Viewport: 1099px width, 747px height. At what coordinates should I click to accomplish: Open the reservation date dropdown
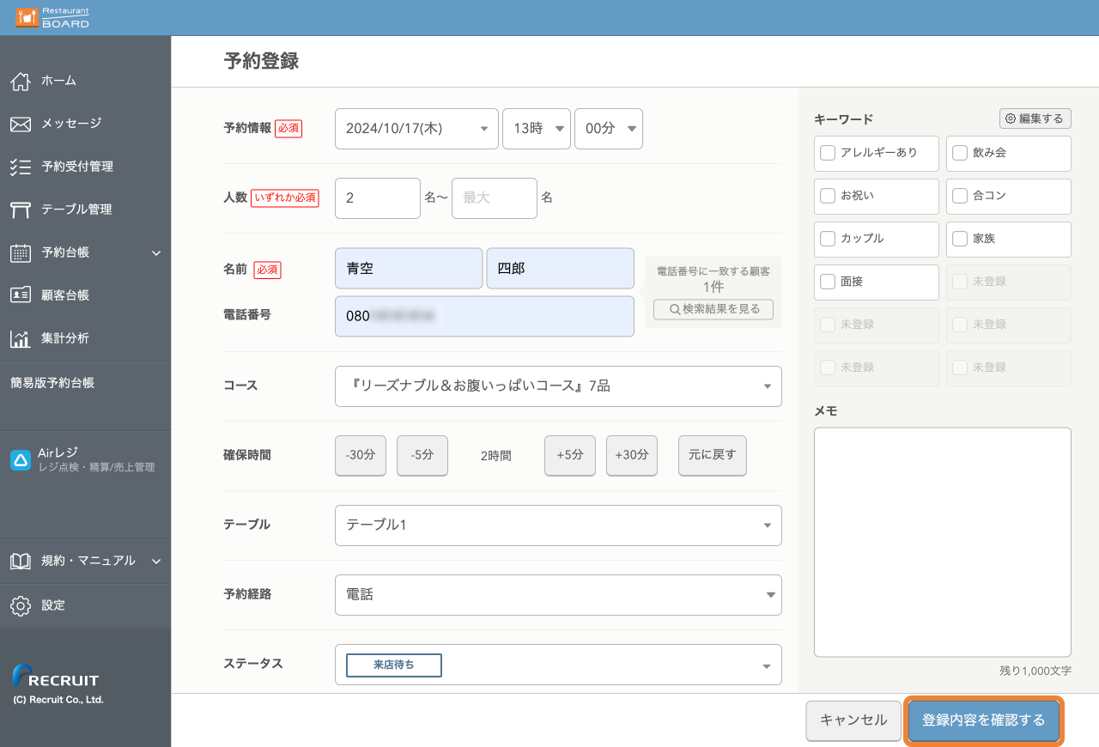tap(416, 128)
